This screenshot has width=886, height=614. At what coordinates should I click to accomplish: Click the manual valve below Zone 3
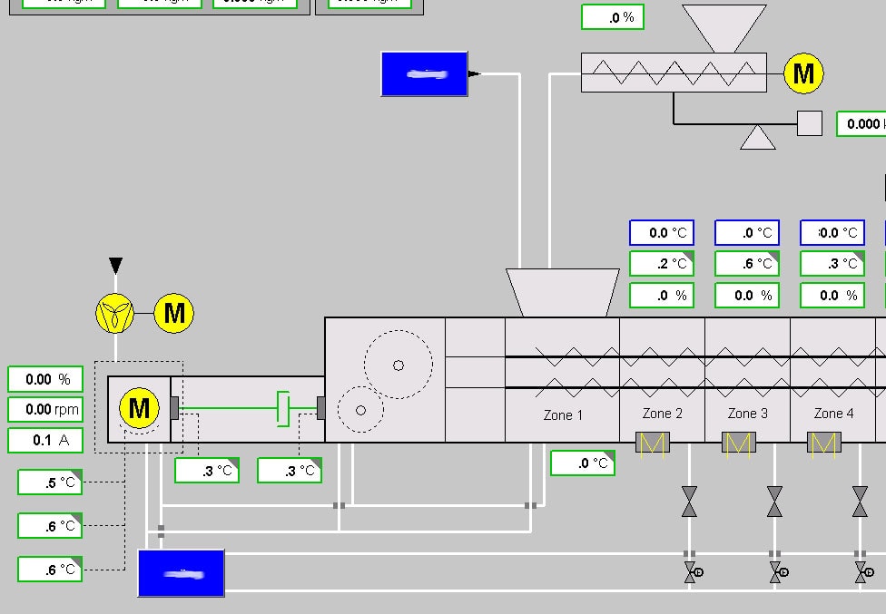[x=774, y=502]
